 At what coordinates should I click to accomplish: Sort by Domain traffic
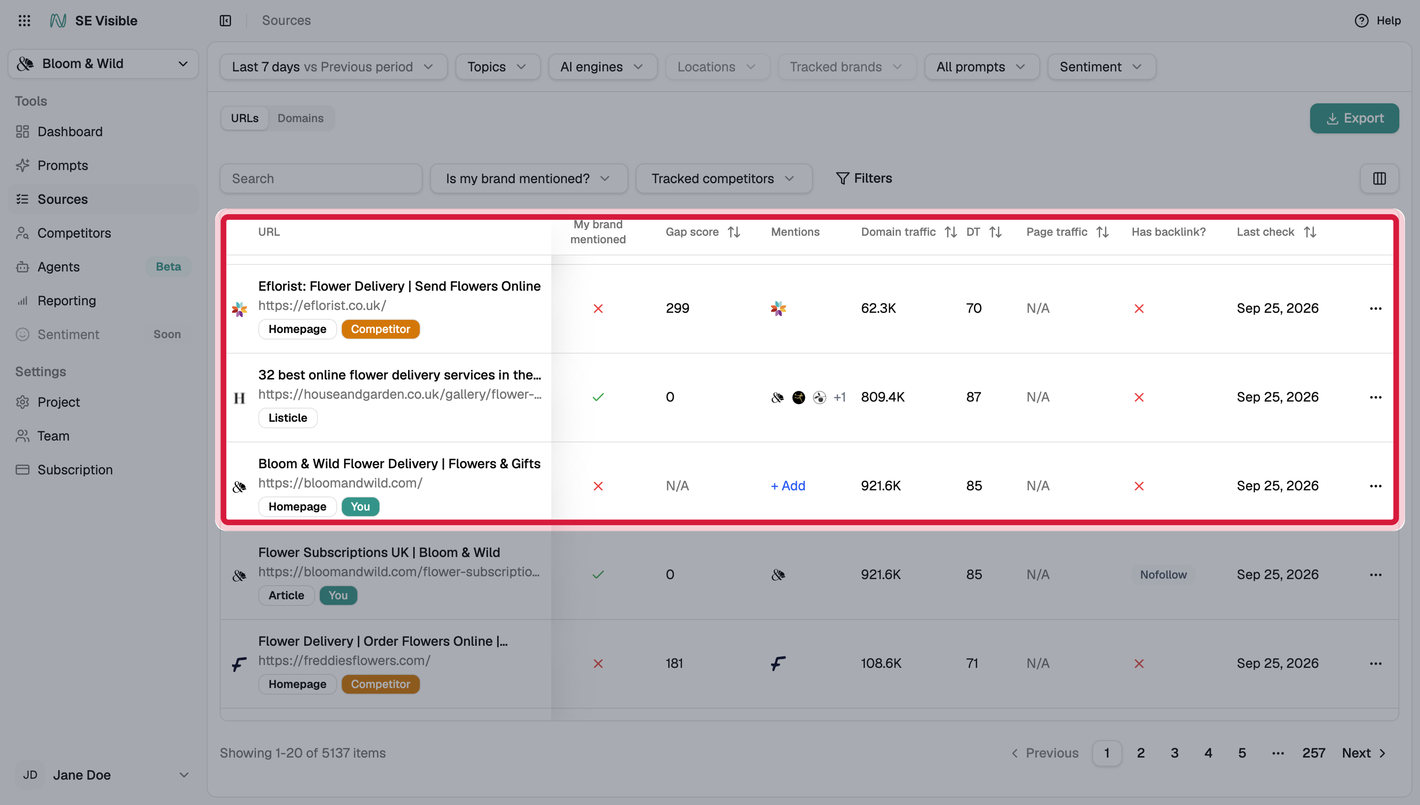(x=950, y=232)
